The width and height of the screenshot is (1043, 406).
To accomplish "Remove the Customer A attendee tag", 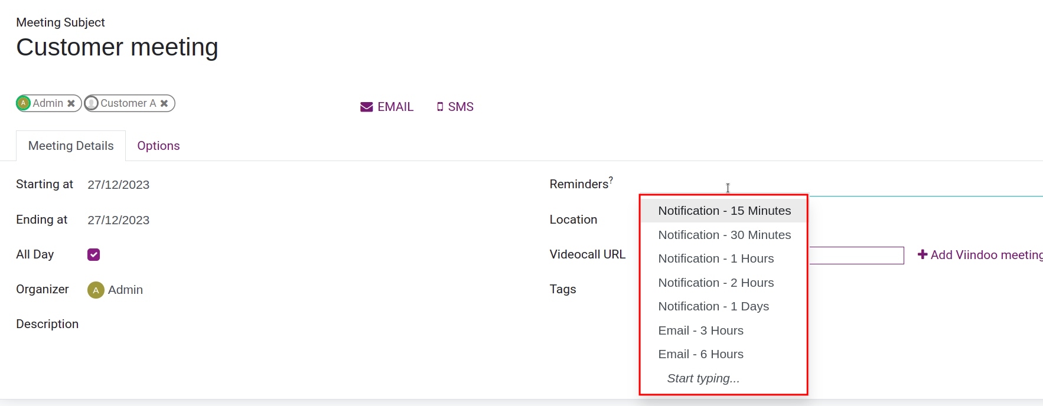I will click(x=164, y=103).
